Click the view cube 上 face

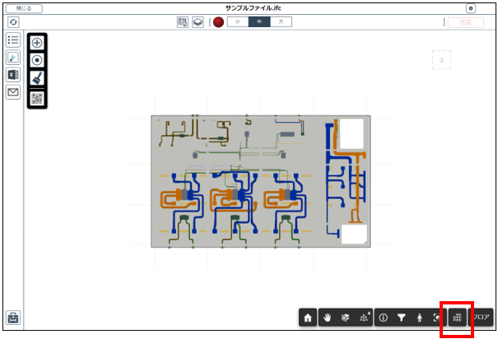tap(443, 59)
